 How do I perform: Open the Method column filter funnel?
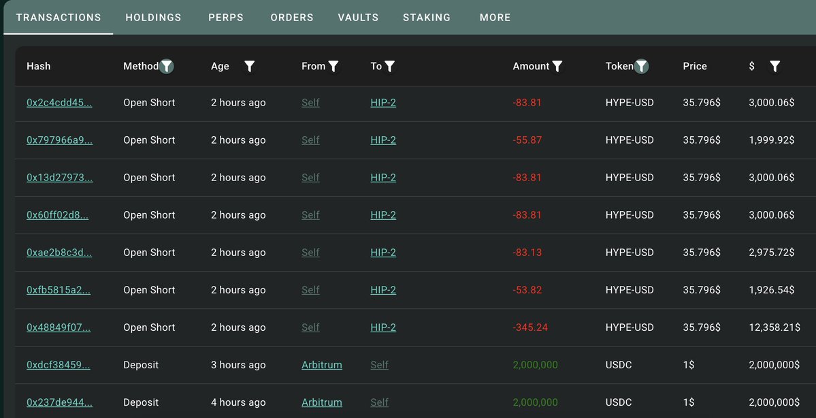click(167, 66)
